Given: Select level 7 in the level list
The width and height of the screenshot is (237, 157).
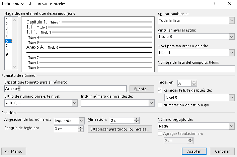Looking at the screenshot, I should (7, 46).
